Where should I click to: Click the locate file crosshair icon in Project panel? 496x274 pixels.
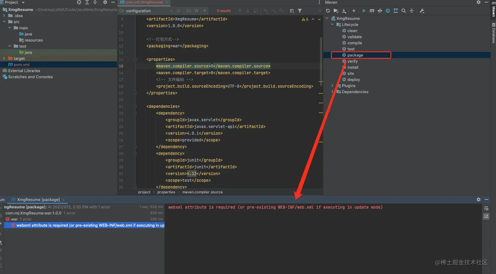point(79,2)
